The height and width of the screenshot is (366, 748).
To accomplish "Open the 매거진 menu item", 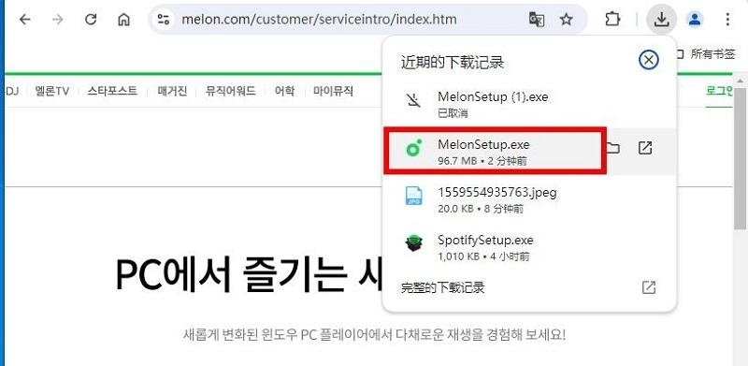I will click(x=172, y=91).
